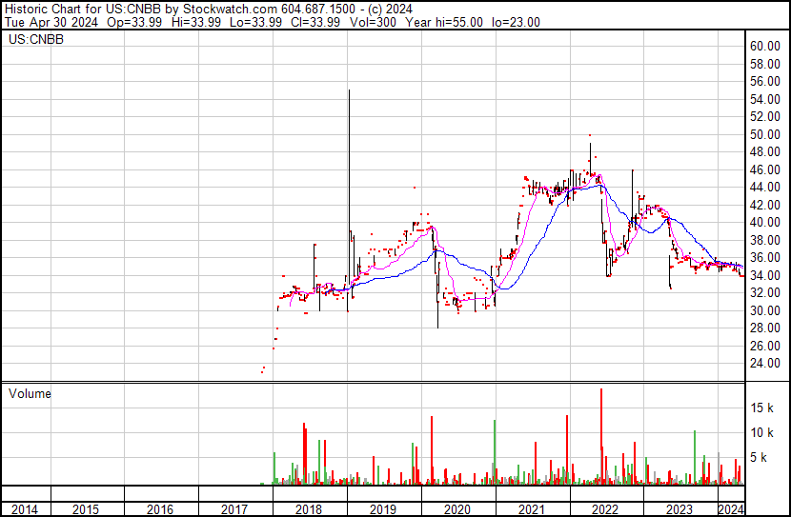Click the 5 k volume axis label
Screen dimensions: 791x517
click(759, 457)
